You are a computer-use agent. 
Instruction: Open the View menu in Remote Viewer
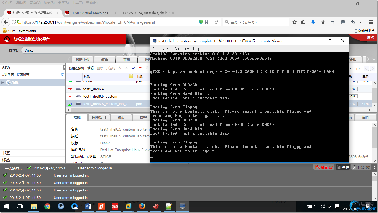pyautogui.click(x=166, y=49)
